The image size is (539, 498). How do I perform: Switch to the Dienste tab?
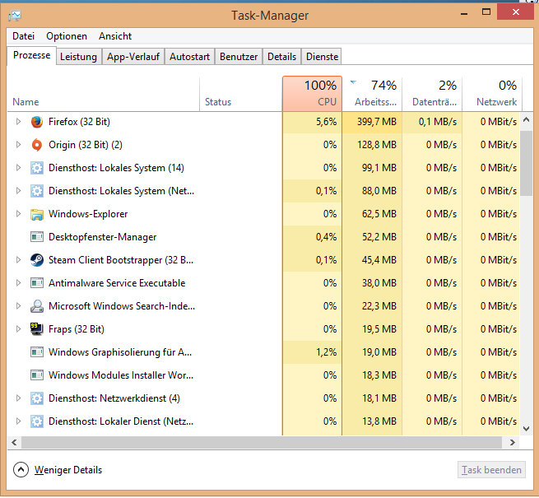[x=322, y=57]
